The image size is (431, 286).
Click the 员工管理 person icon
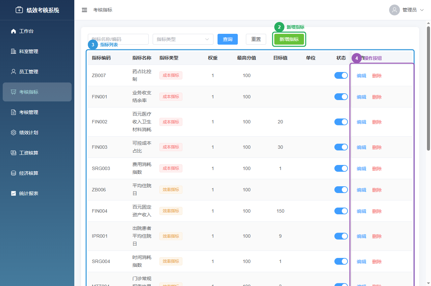point(14,71)
